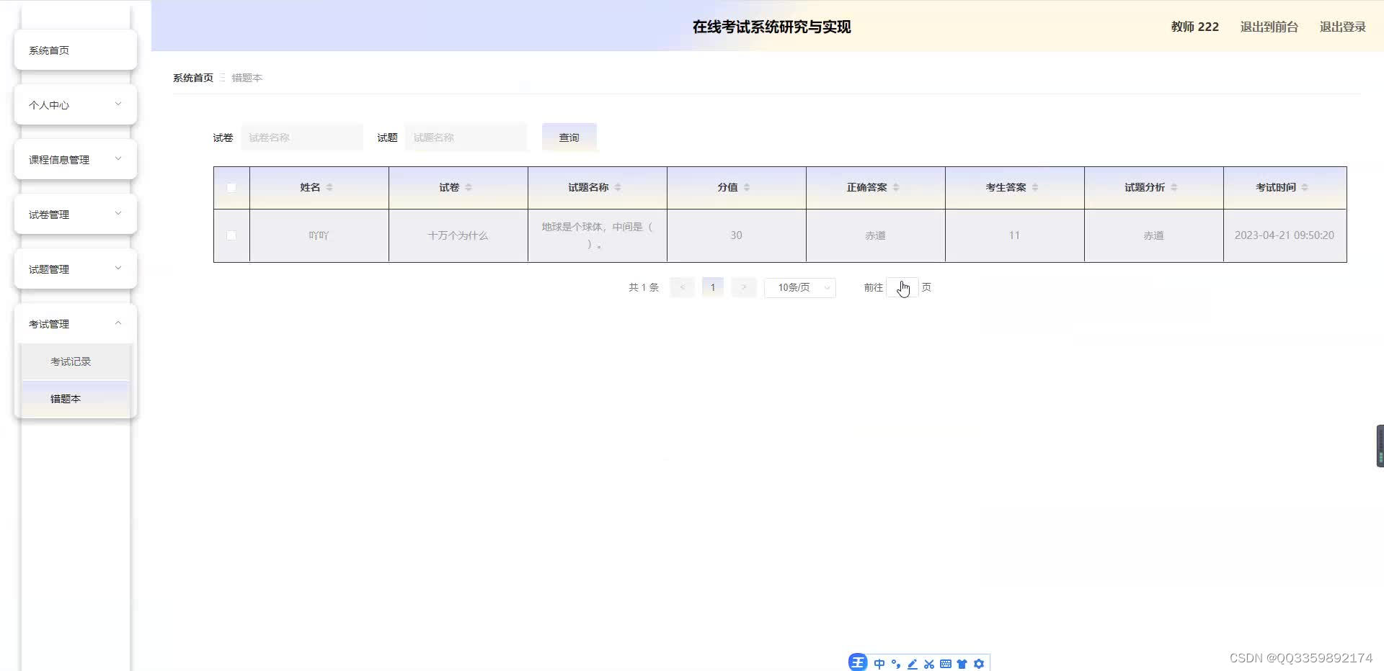Click 赤道 in 正确答案 column

pos(875,235)
